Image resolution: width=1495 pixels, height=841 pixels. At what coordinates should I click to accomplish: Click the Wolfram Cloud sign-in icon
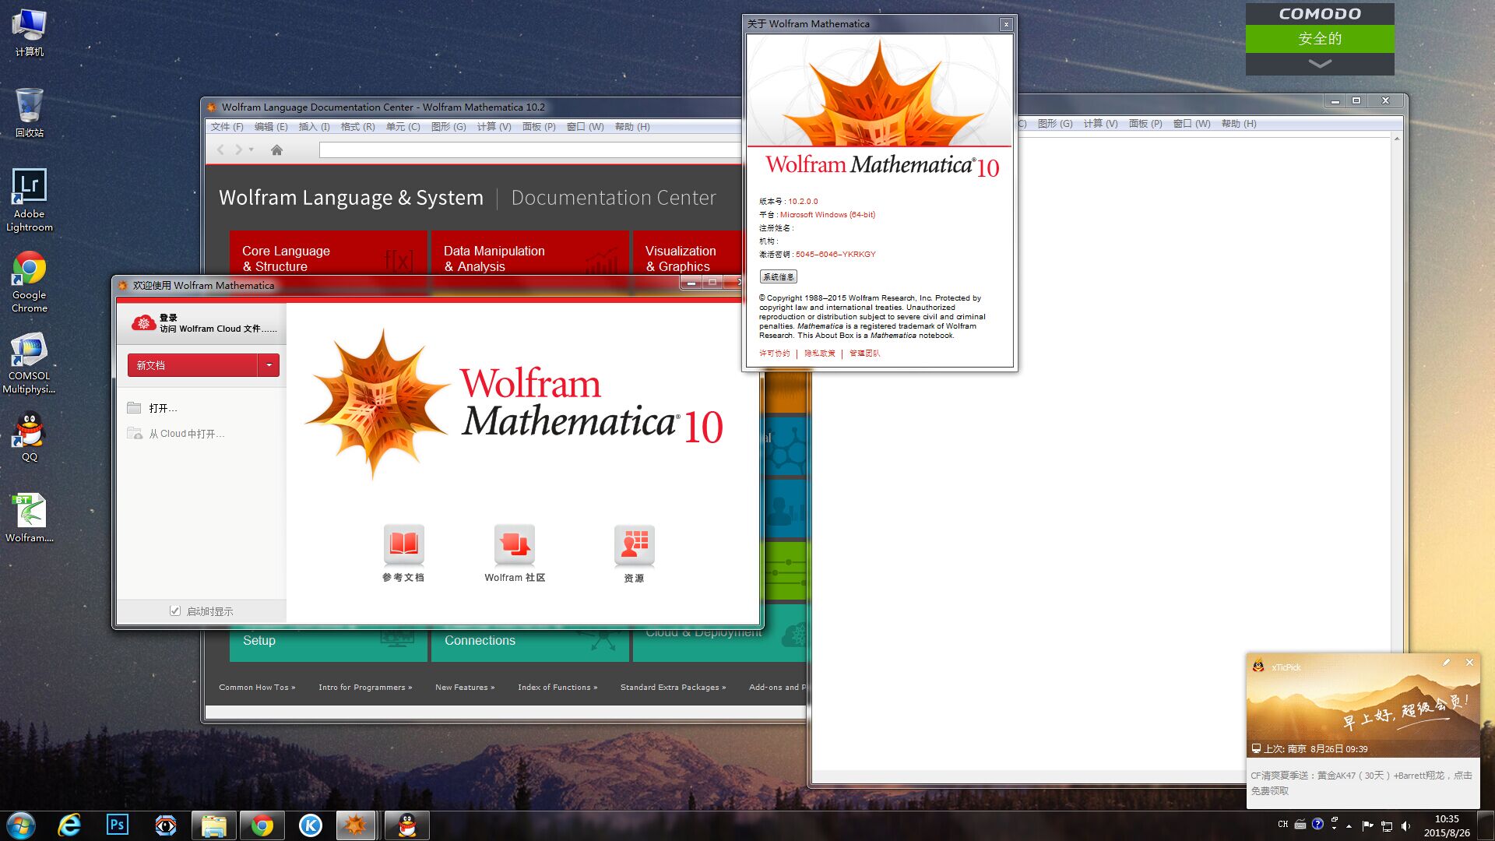[x=143, y=323]
